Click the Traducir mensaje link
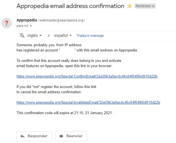This screenshot has height=143, width=176. click(90, 36)
